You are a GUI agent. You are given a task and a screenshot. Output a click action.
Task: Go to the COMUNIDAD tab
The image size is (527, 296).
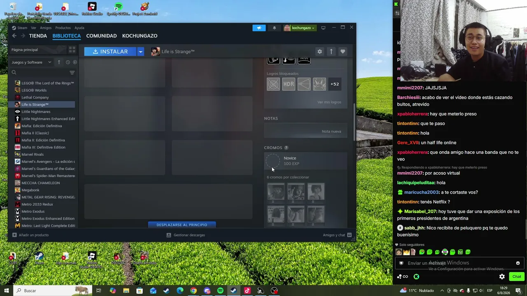[x=101, y=36]
